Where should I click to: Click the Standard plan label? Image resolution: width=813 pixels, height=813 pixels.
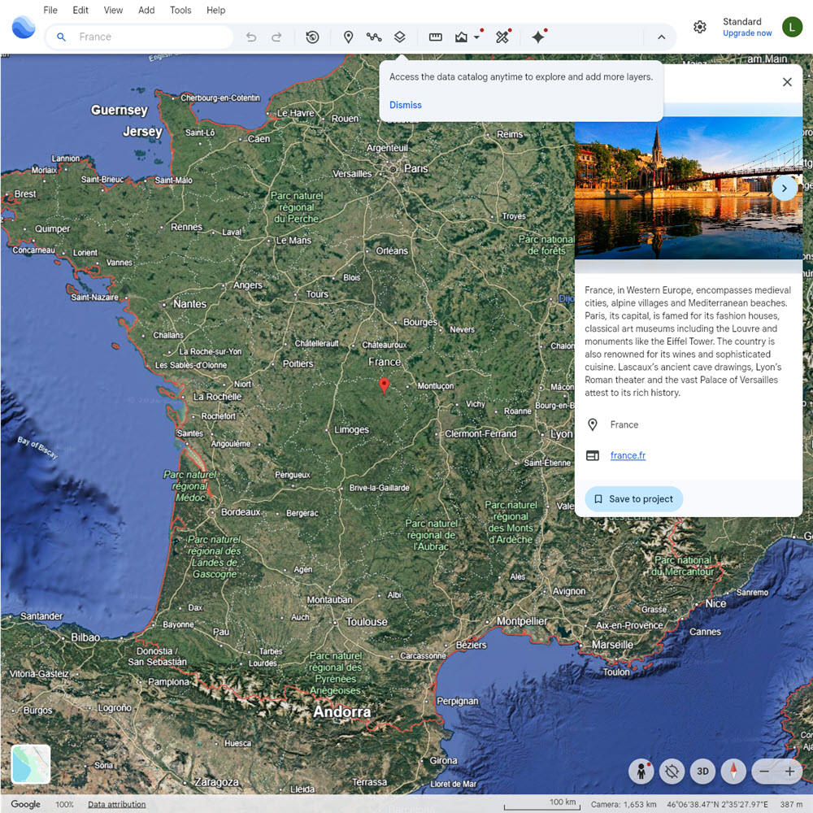click(742, 21)
